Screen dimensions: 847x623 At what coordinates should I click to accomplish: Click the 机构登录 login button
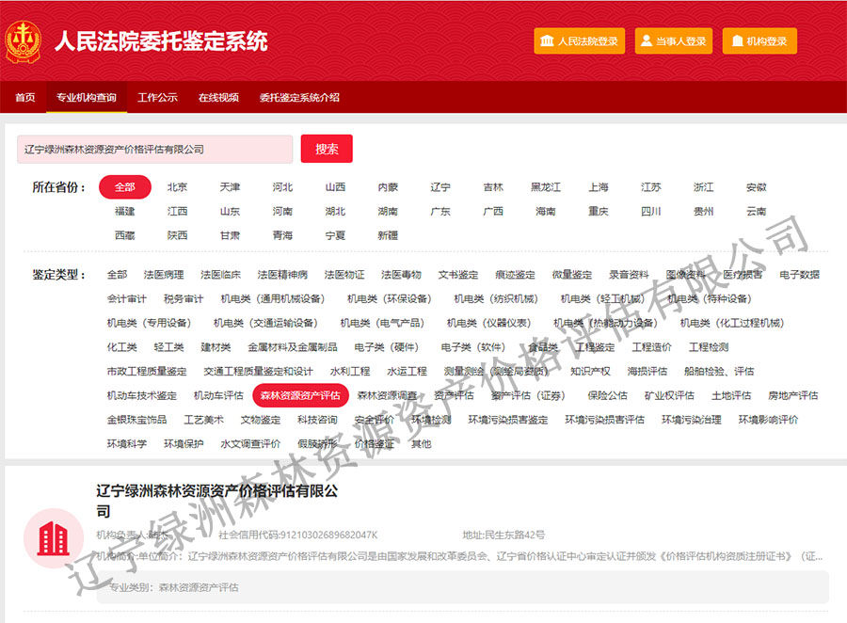[759, 41]
